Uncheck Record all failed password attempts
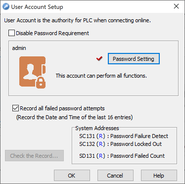 click(15, 108)
